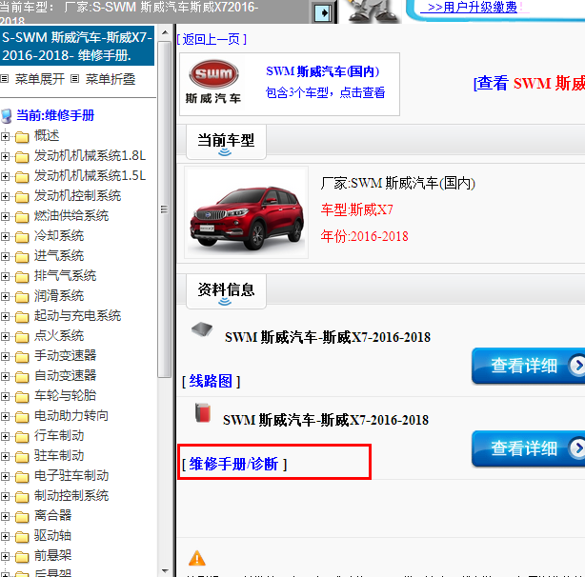Click the red book icon above 维修手册/诊断
The height and width of the screenshot is (577, 585).
pyautogui.click(x=203, y=412)
